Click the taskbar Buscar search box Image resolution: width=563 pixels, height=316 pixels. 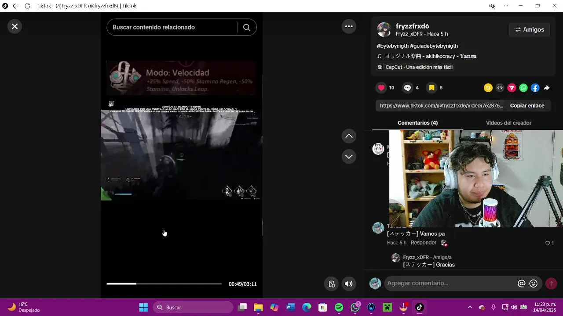click(x=194, y=307)
